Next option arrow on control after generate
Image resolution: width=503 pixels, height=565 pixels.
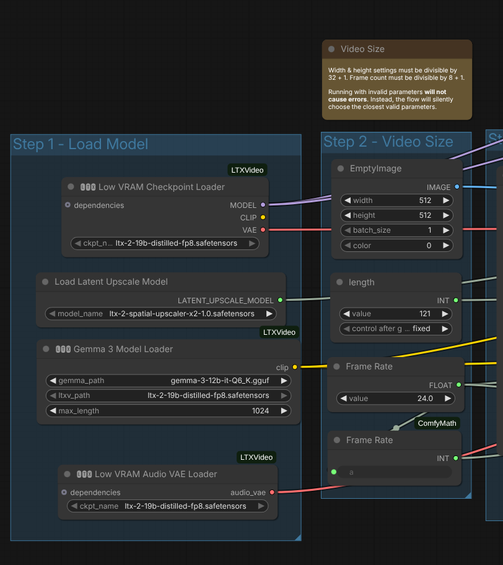(x=445, y=329)
